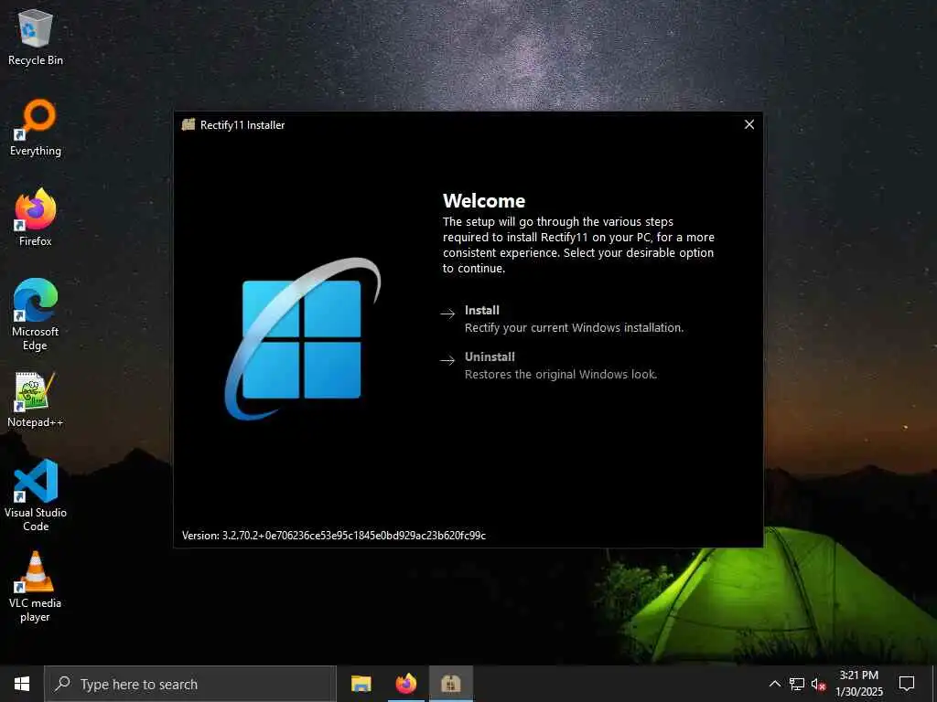Select the VLC media player desktop shortcut
The height and width of the screenshot is (702, 937).
36,588
